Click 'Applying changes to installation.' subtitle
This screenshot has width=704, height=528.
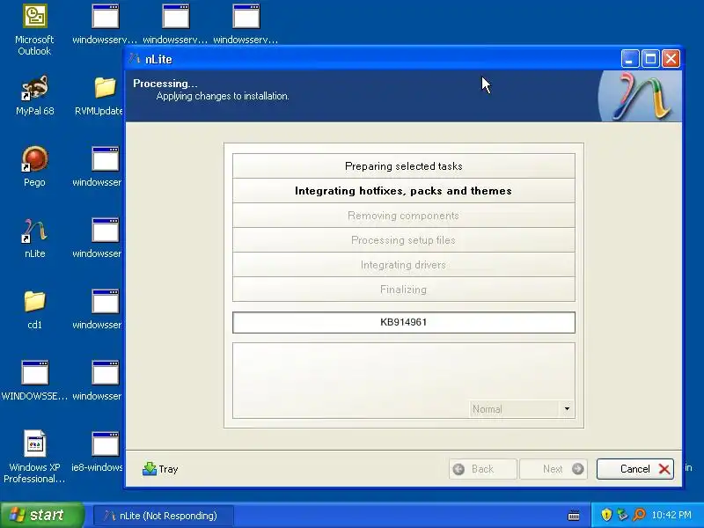[x=223, y=96]
